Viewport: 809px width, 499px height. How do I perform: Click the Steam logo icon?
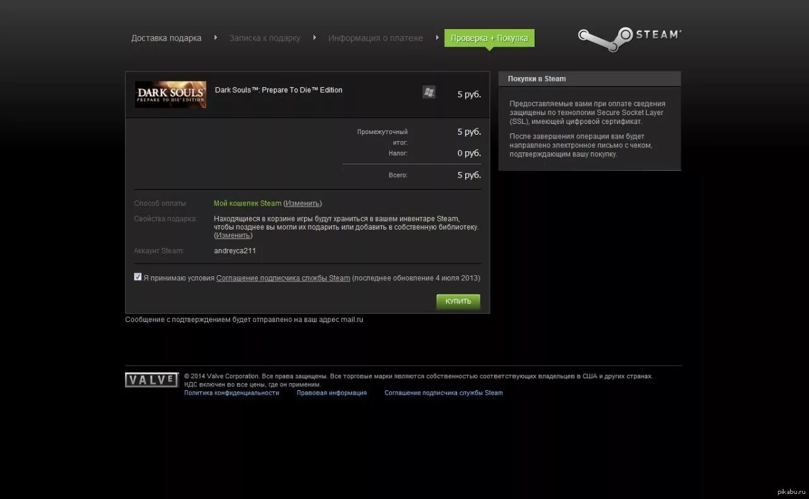(x=630, y=38)
